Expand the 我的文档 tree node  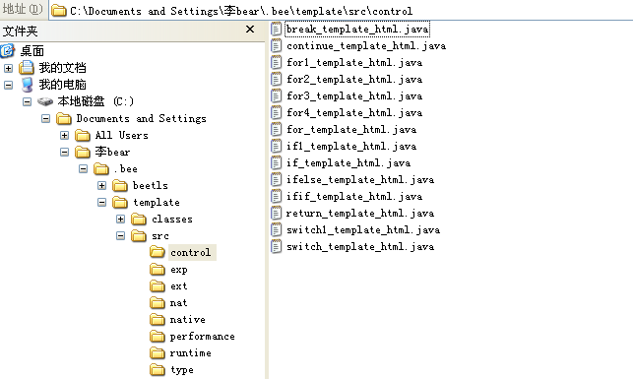(x=8, y=68)
